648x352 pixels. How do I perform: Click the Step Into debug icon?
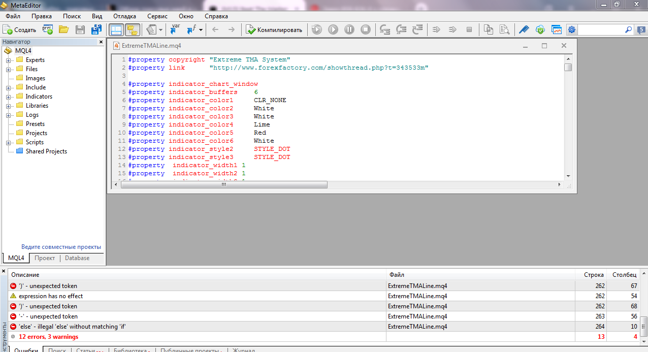coord(385,29)
